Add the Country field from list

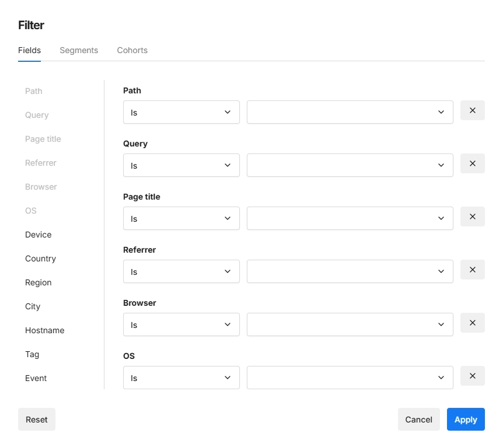click(40, 259)
